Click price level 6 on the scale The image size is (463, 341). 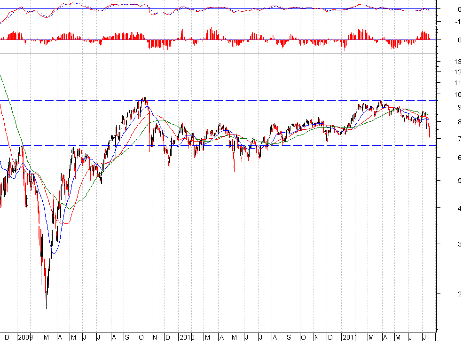[x=459, y=158]
